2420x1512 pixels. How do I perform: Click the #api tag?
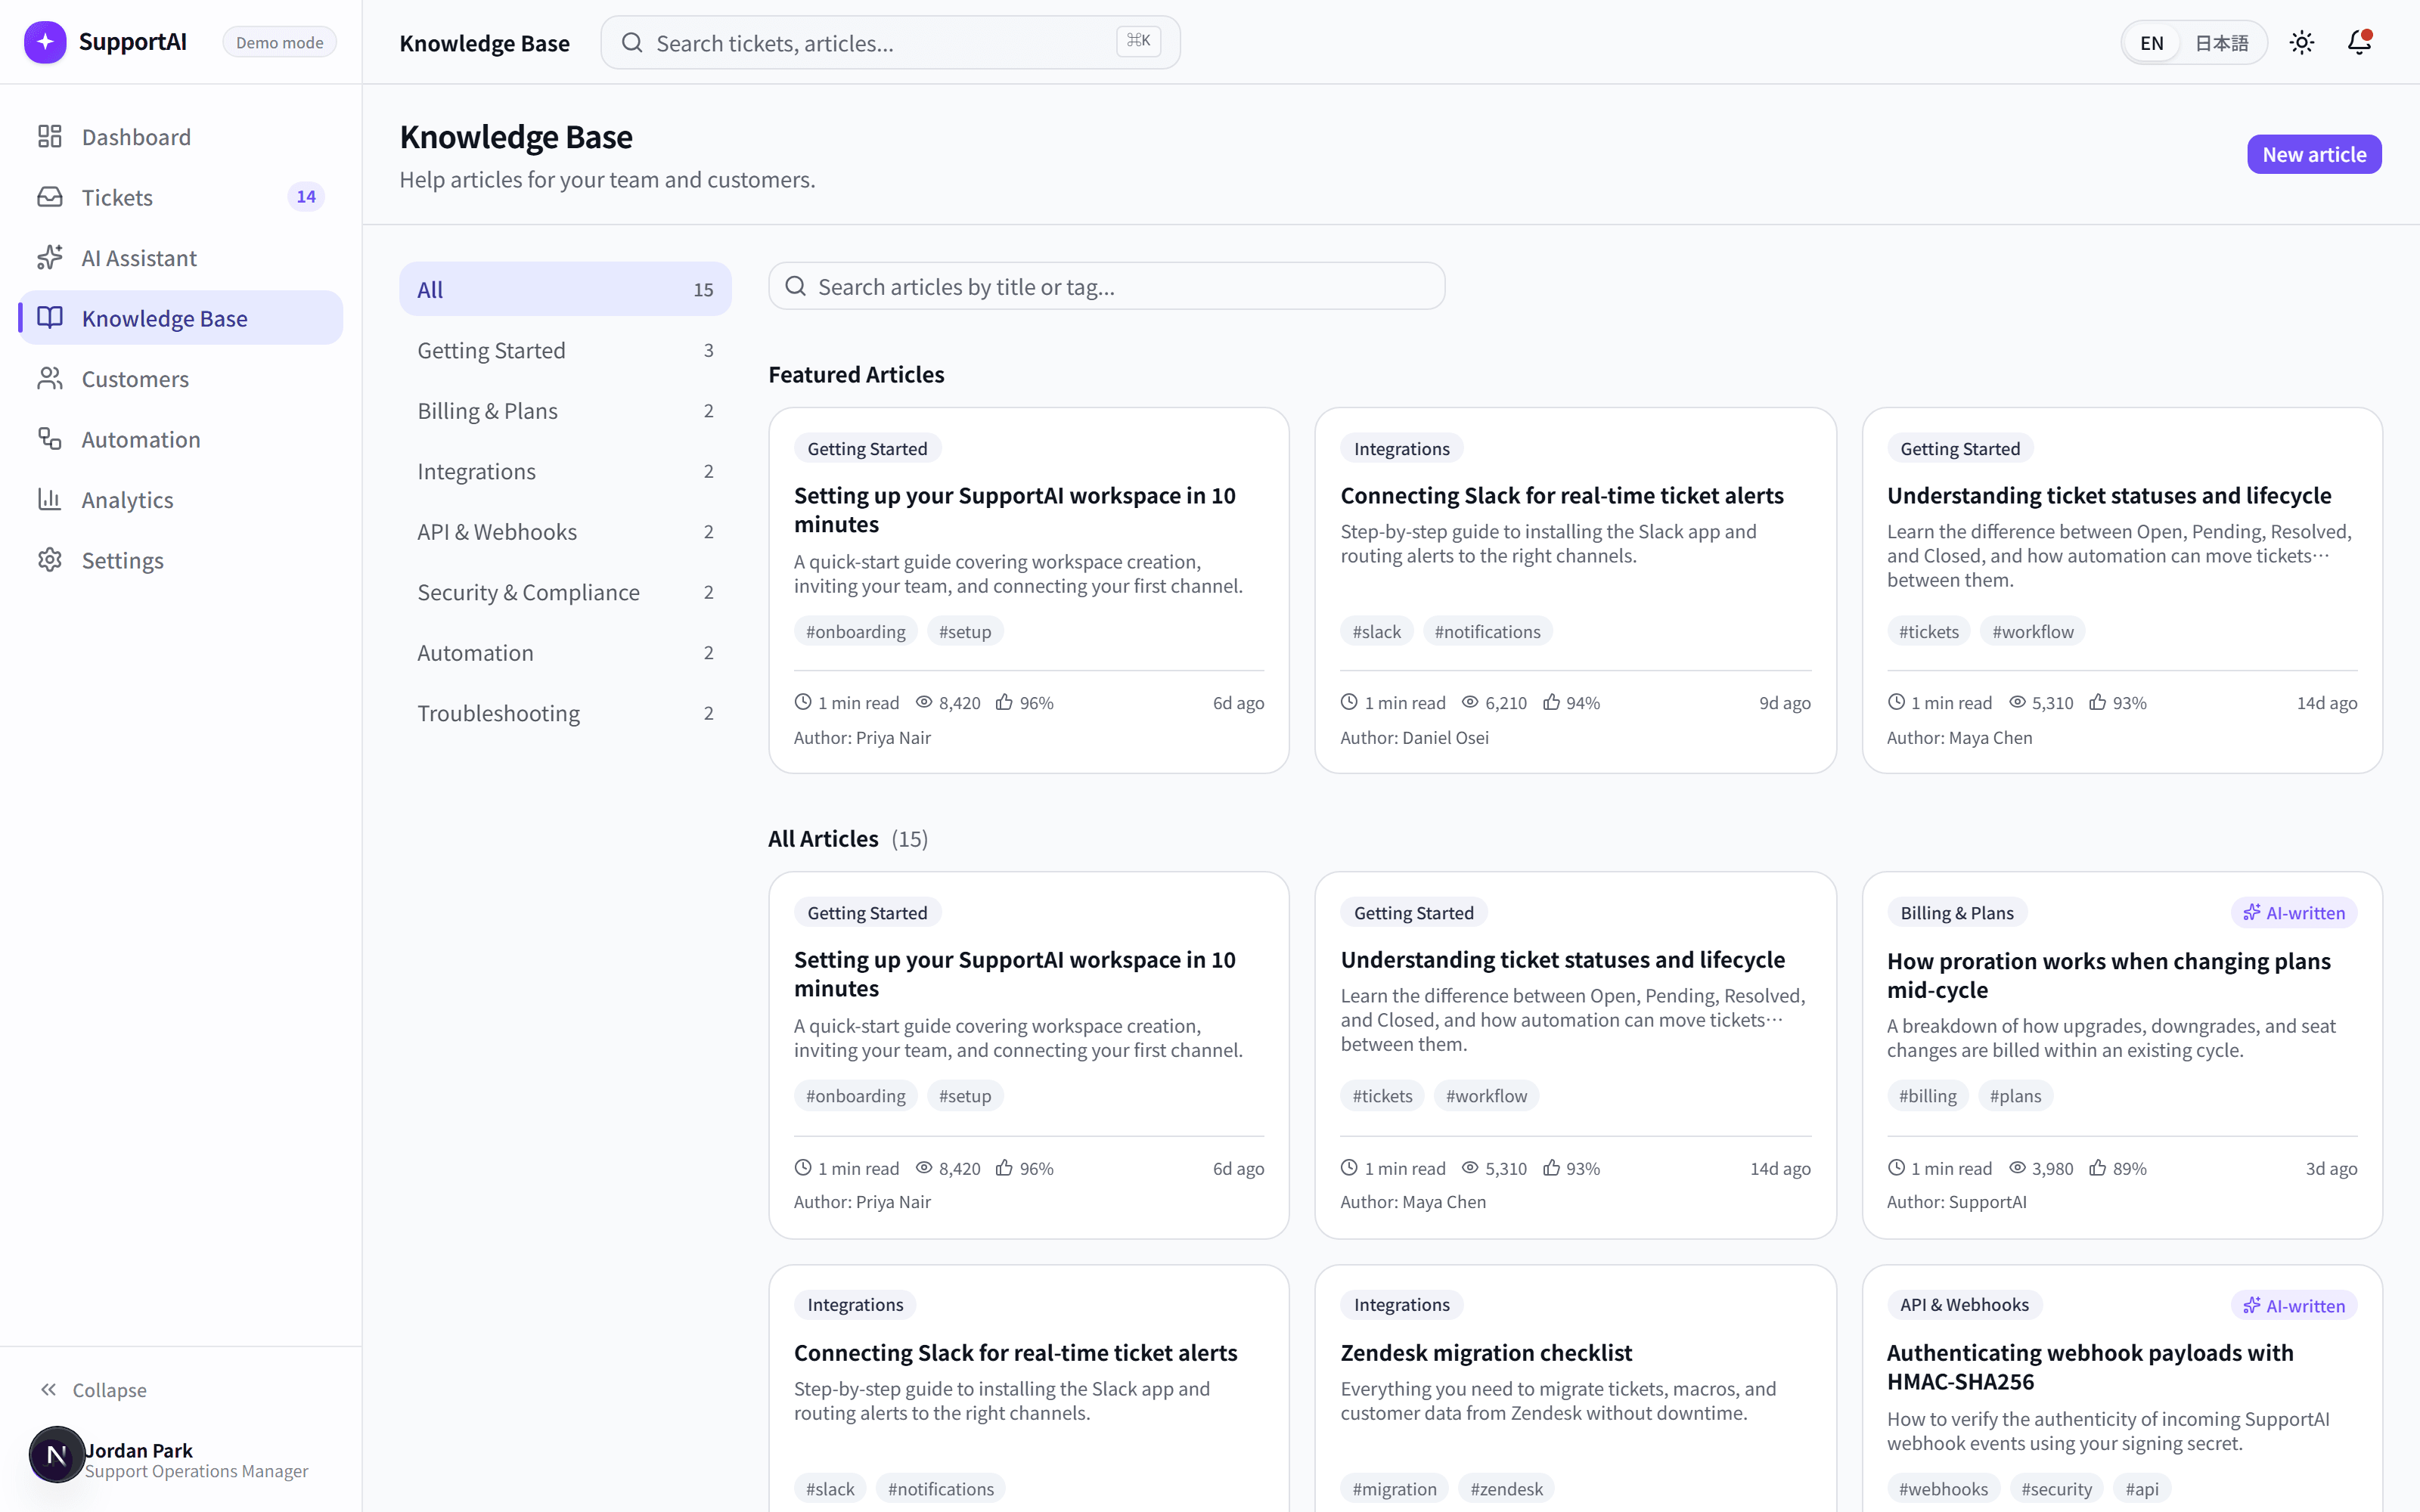[x=2141, y=1488]
